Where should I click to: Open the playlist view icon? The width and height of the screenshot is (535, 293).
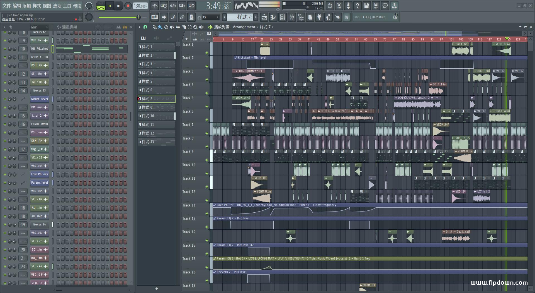(x=264, y=17)
